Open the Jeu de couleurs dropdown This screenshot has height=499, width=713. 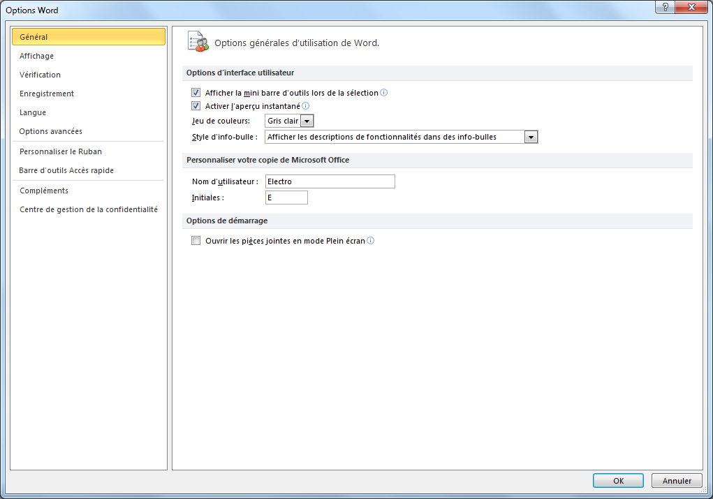[307, 121]
